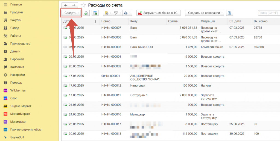Click the calendar icon with green plus

(95, 13)
